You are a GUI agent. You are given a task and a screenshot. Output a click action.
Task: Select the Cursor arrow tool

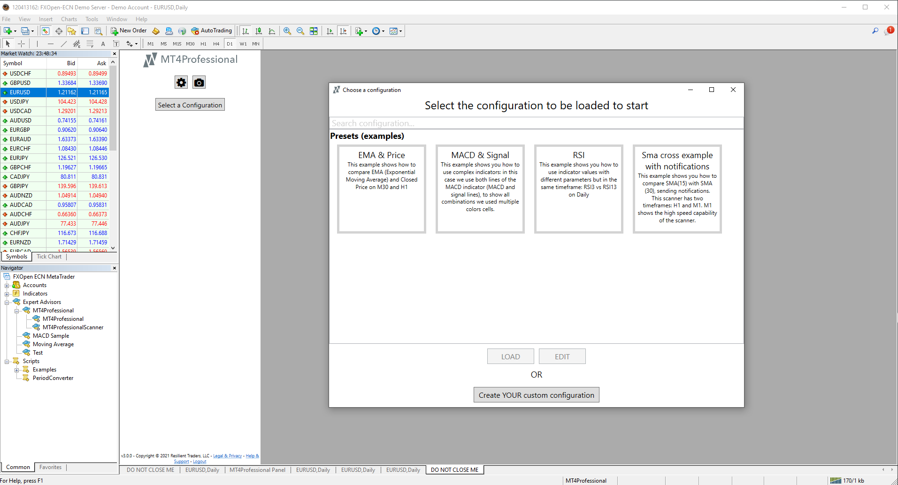tap(8, 44)
